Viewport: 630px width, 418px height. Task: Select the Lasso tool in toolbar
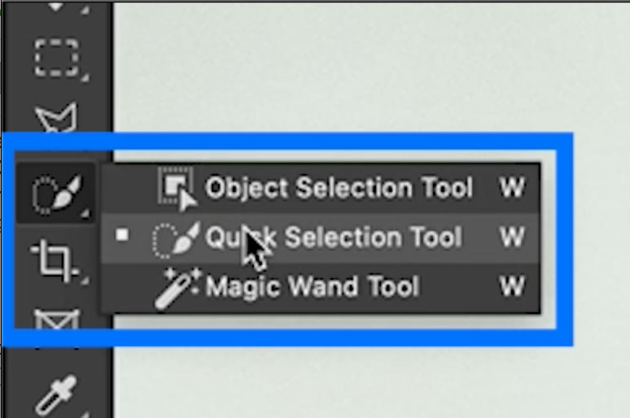(56, 118)
